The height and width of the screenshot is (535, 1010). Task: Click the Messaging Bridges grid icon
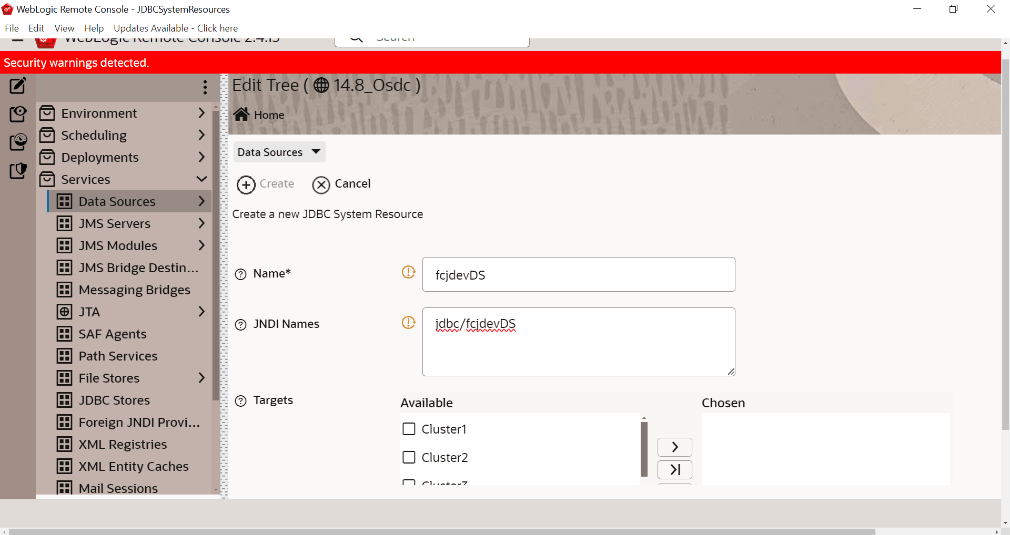click(x=64, y=290)
